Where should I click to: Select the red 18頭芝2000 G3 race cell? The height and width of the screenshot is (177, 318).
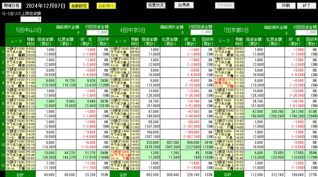click(120, 155)
